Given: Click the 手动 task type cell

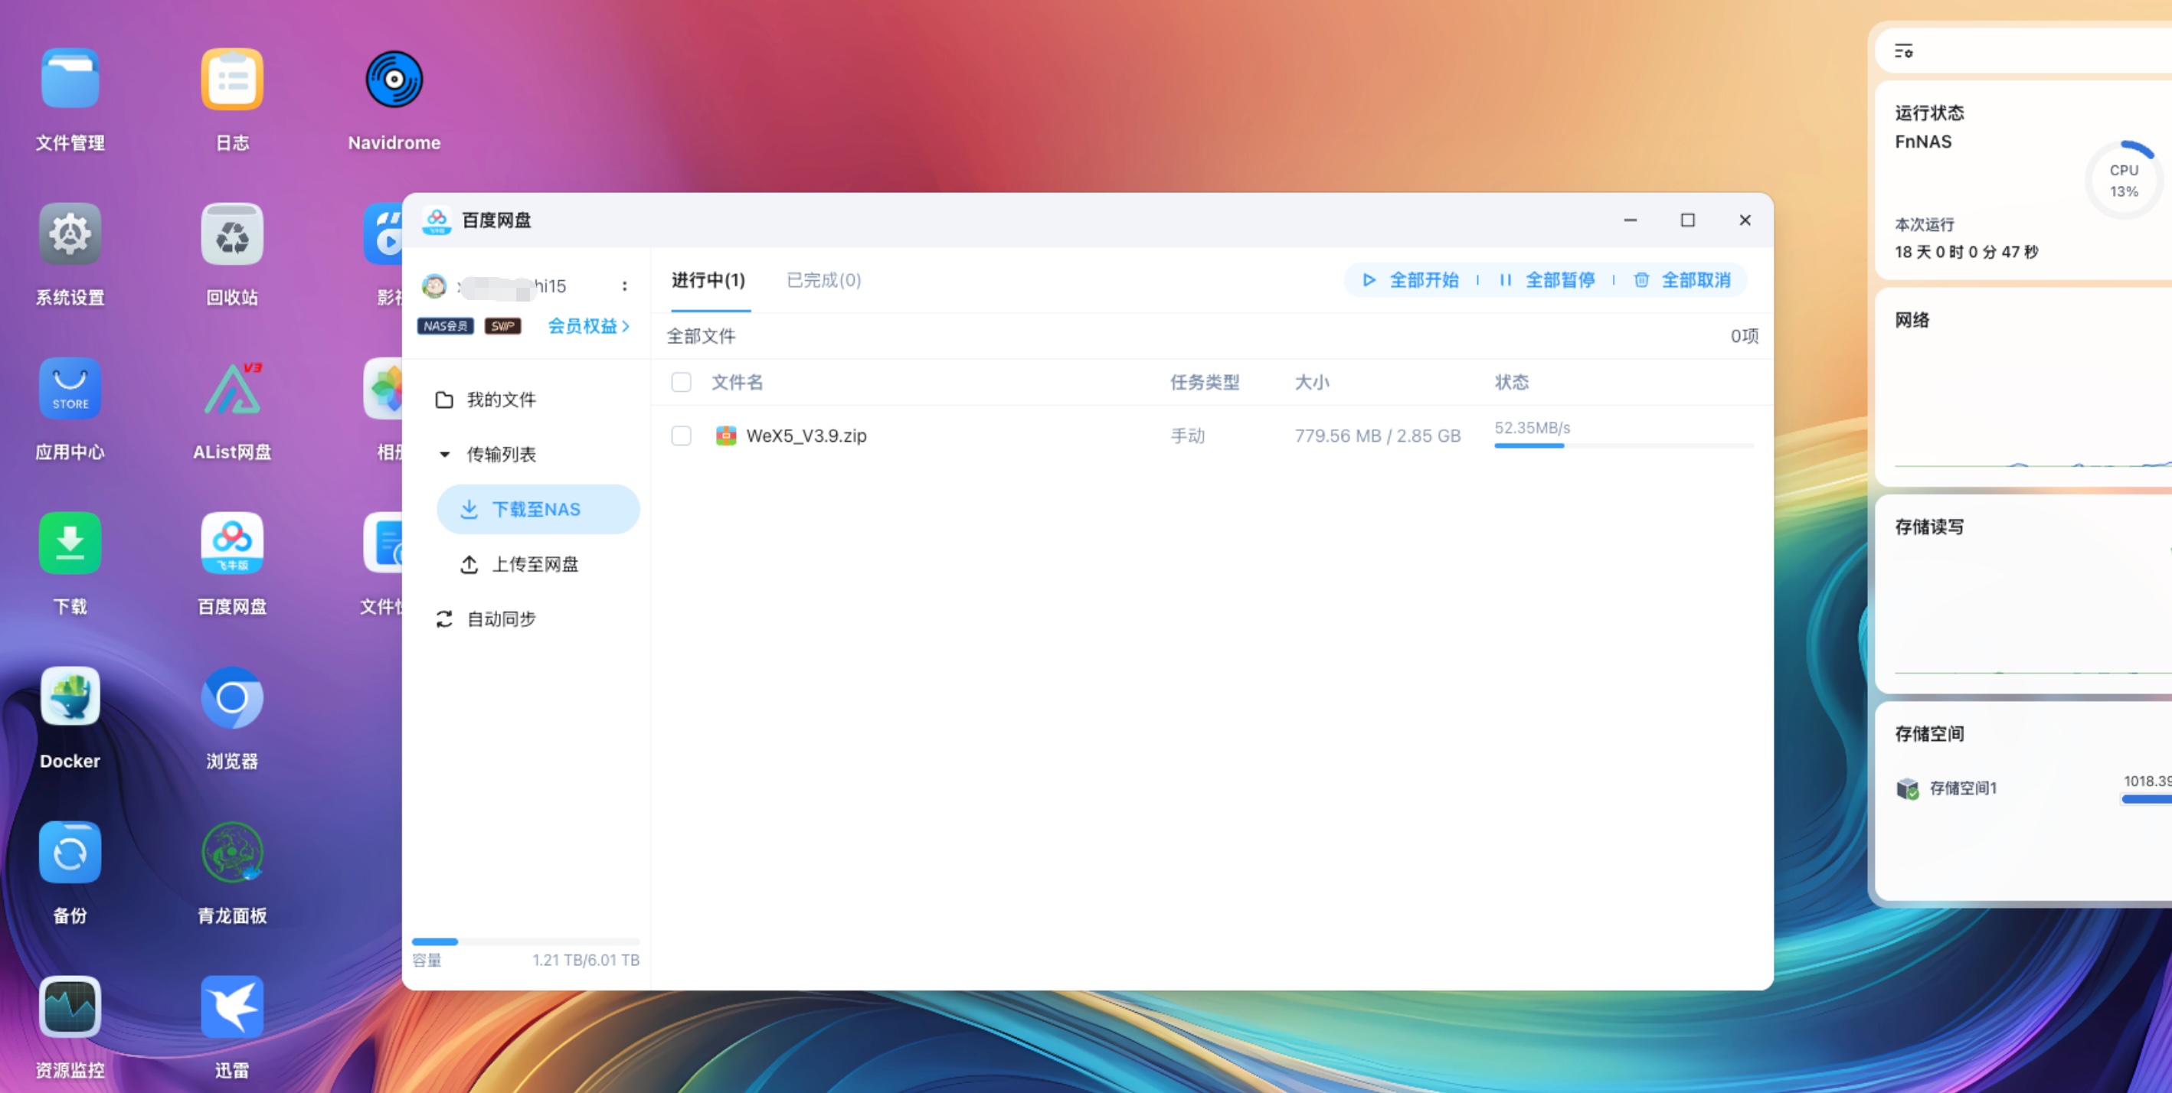Looking at the screenshot, I should [x=1187, y=436].
